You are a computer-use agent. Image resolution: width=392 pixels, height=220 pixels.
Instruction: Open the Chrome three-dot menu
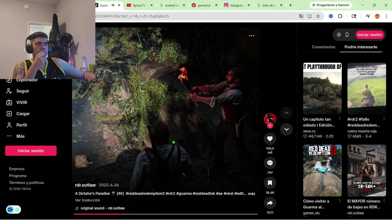pos(386,16)
